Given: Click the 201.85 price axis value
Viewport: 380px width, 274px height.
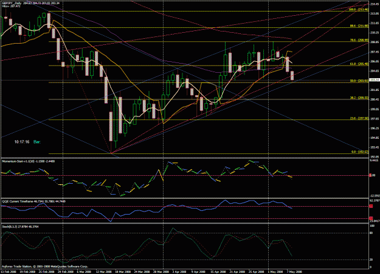Looking at the screenshot, I should (375, 90).
